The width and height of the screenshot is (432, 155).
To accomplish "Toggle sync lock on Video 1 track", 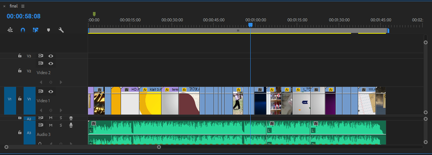I will [41, 91].
